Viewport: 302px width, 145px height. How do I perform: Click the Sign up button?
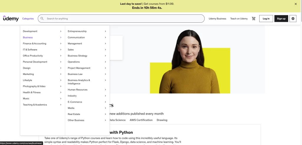point(281,19)
